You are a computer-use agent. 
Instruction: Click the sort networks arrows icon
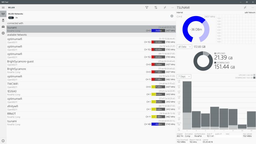156,7
